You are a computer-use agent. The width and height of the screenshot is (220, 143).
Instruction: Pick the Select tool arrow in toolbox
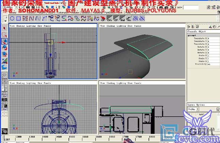pyautogui.click(x=4, y=28)
